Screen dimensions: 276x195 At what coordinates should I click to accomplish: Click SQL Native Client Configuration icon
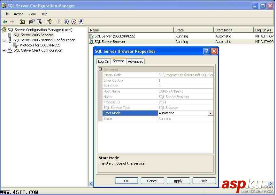coord(10,51)
